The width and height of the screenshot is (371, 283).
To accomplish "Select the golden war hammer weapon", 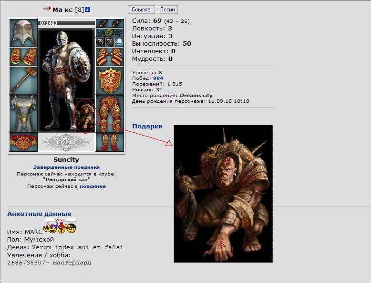I will [x=23, y=80].
